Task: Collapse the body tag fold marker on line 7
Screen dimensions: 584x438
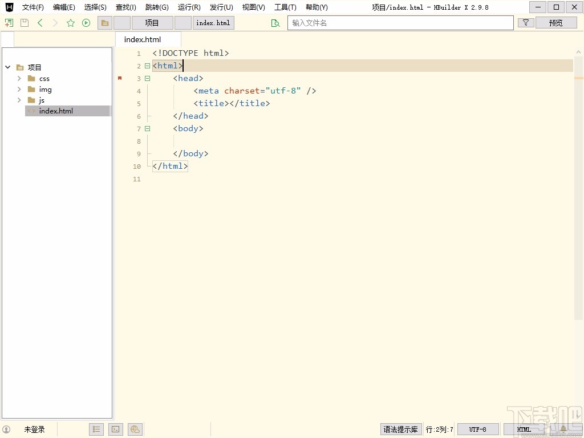Action: [147, 129]
